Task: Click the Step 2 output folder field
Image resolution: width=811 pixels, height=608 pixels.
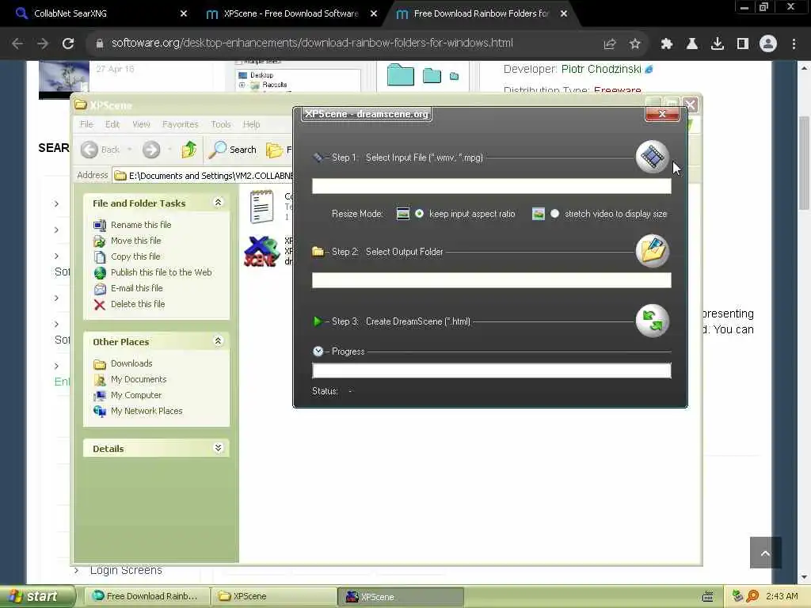Action: coord(491,280)
